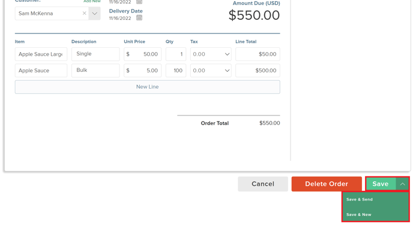Collapse the Save options arrow
This screenshot has height=228, width=413.
point(402,184)
